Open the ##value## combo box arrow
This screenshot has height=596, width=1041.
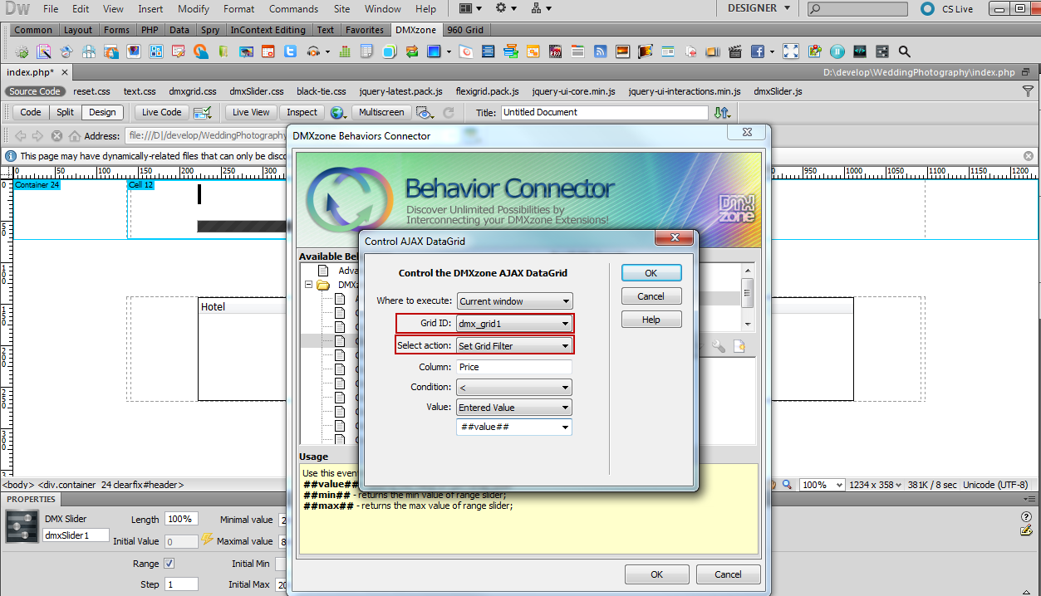(x=566, y=427)
